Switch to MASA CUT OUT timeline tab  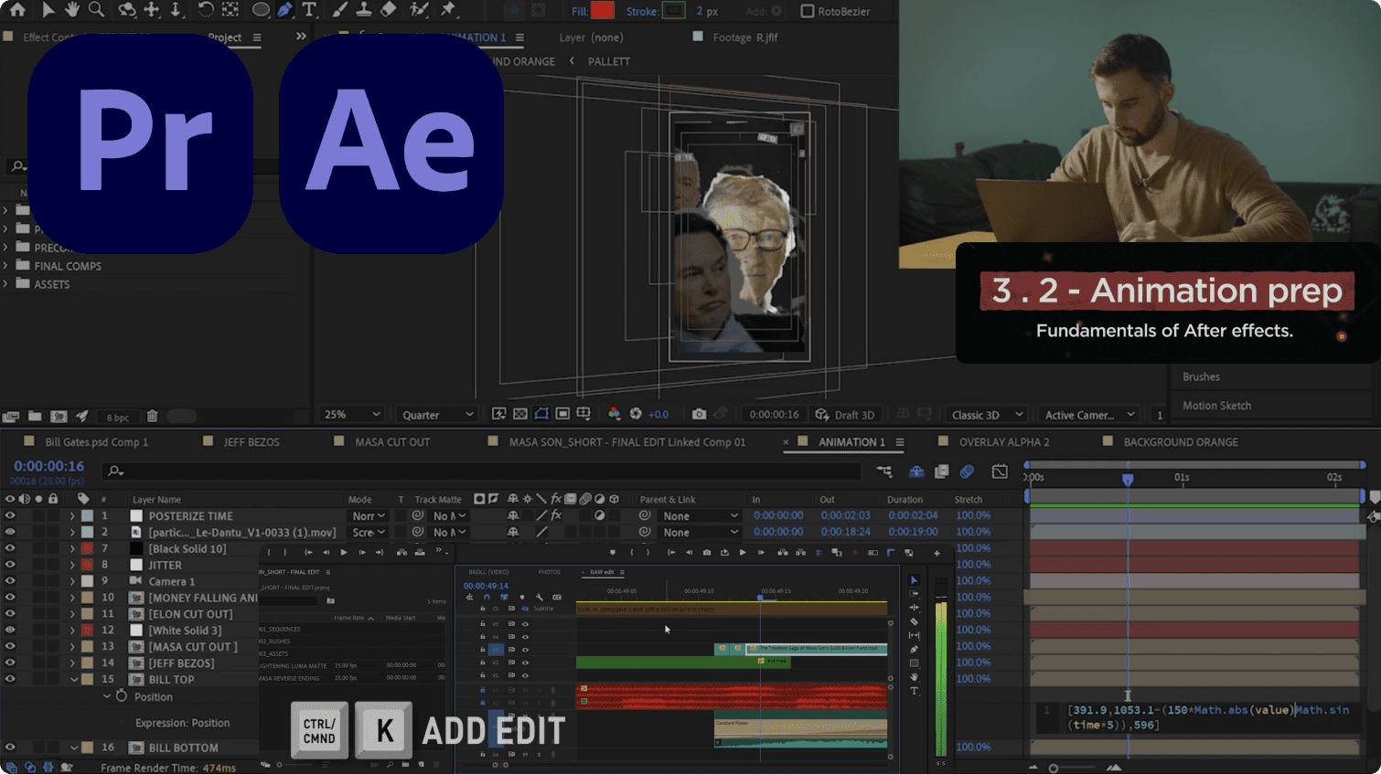(391, 441)
